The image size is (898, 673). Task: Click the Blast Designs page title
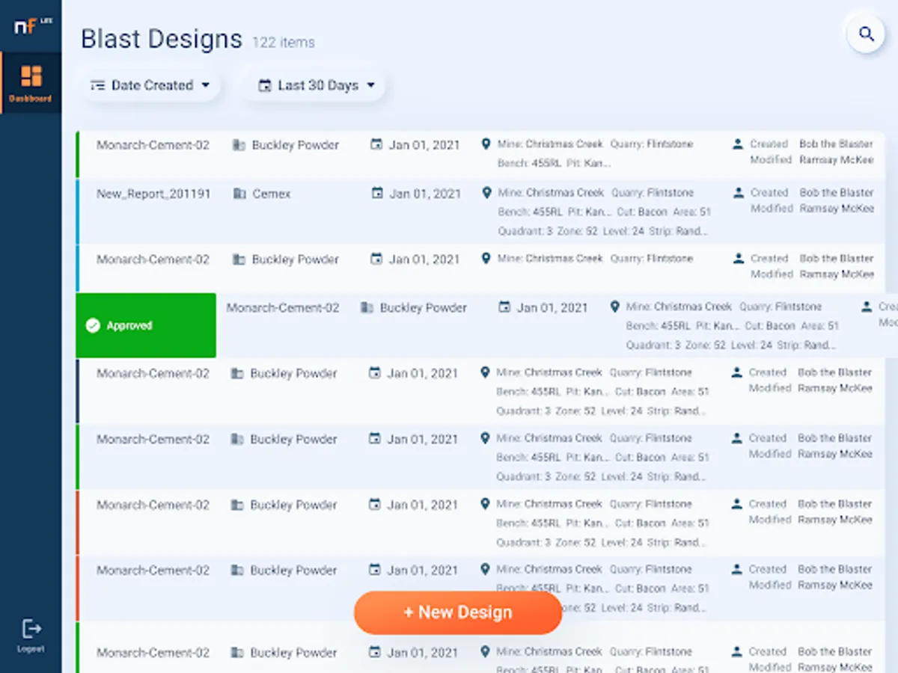[162, 39]
